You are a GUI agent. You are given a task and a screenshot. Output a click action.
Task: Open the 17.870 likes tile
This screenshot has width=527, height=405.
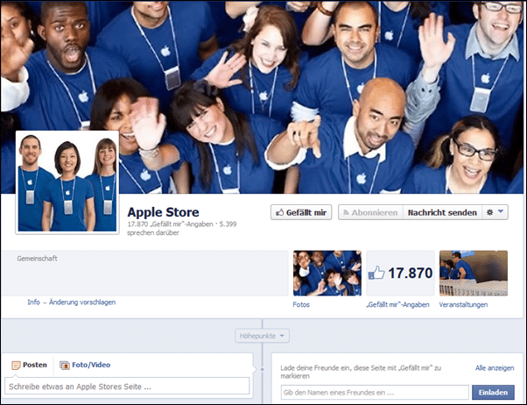point(400,273)
